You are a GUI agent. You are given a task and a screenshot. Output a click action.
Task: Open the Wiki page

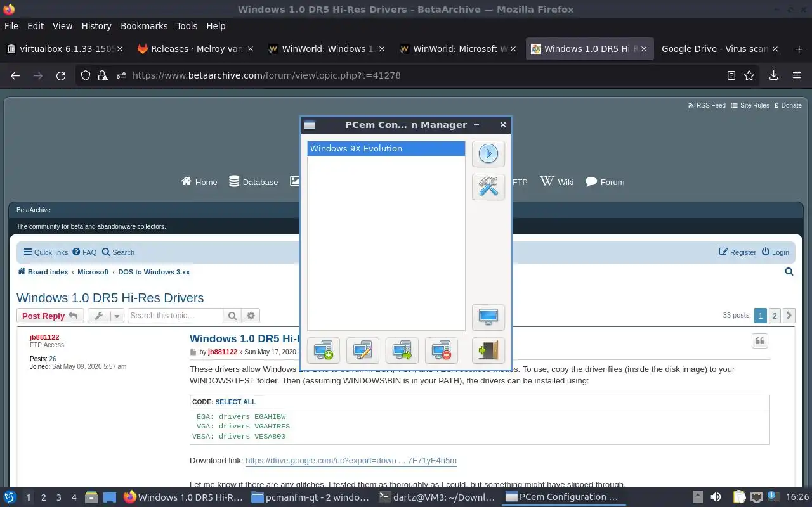557,182
